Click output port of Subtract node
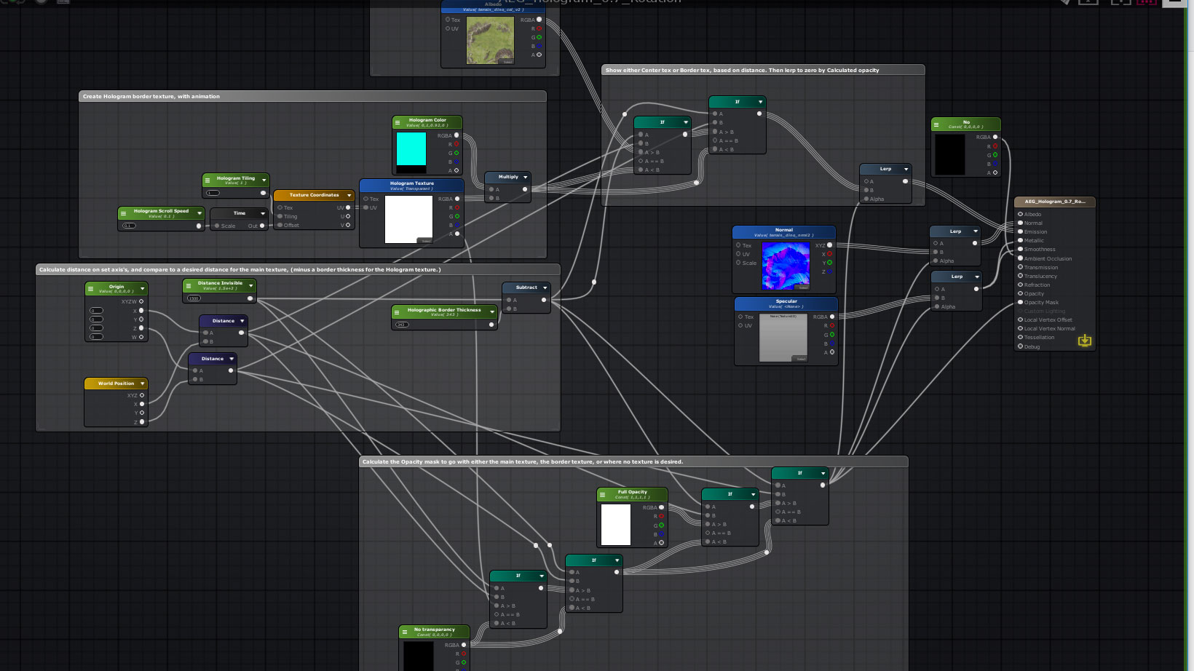The height and width of the screenshot is (671, 1194). 543,300
